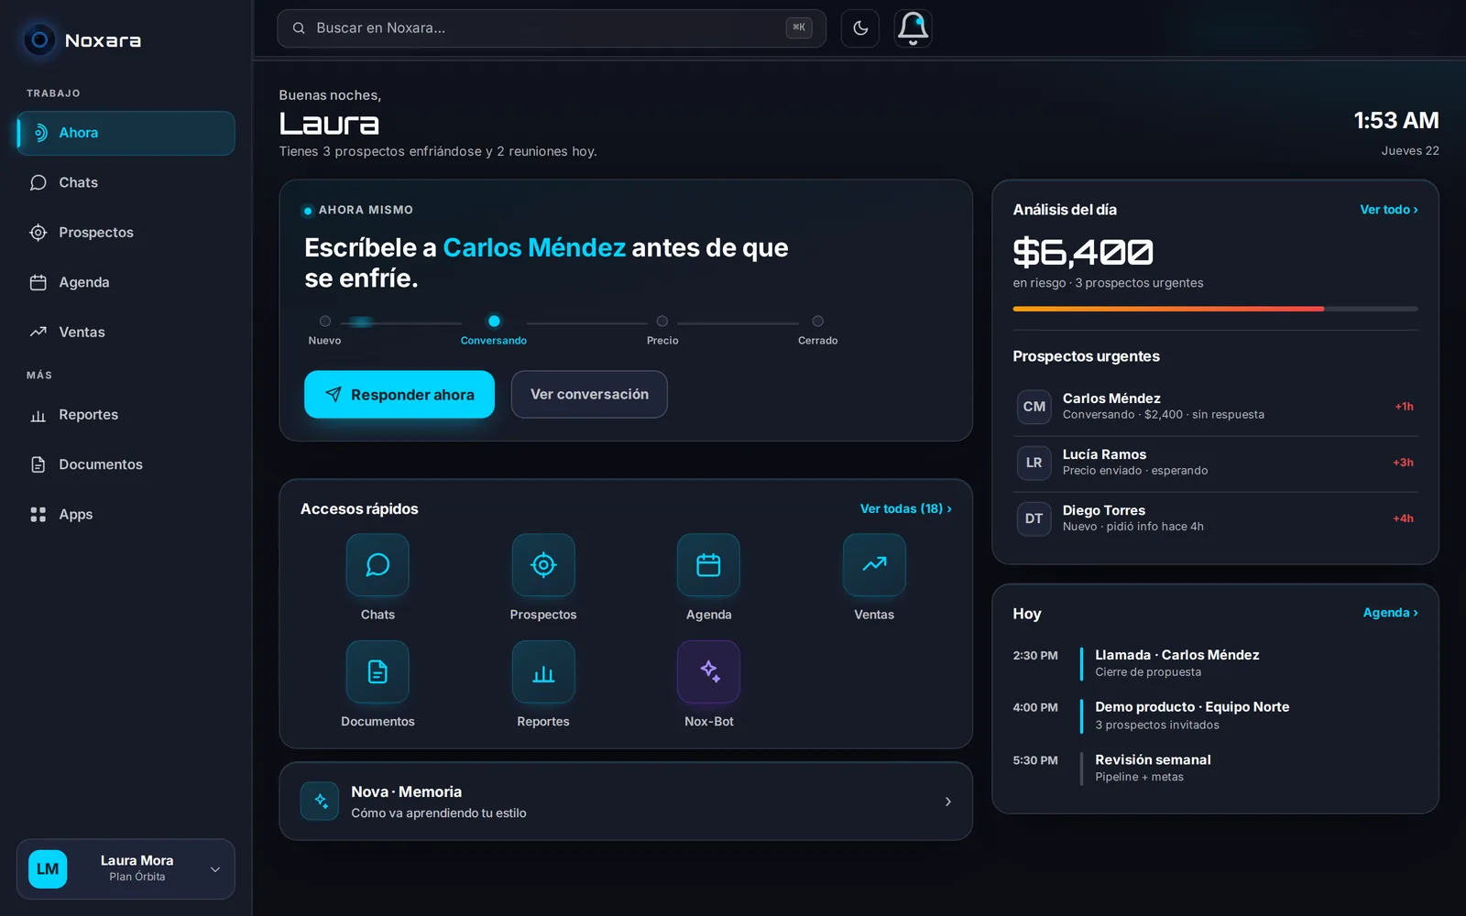Viewport: 1466px width, 916px height.
Task: Select the Conversando pipeline stage dot
Action: click(x=494, y=322)
